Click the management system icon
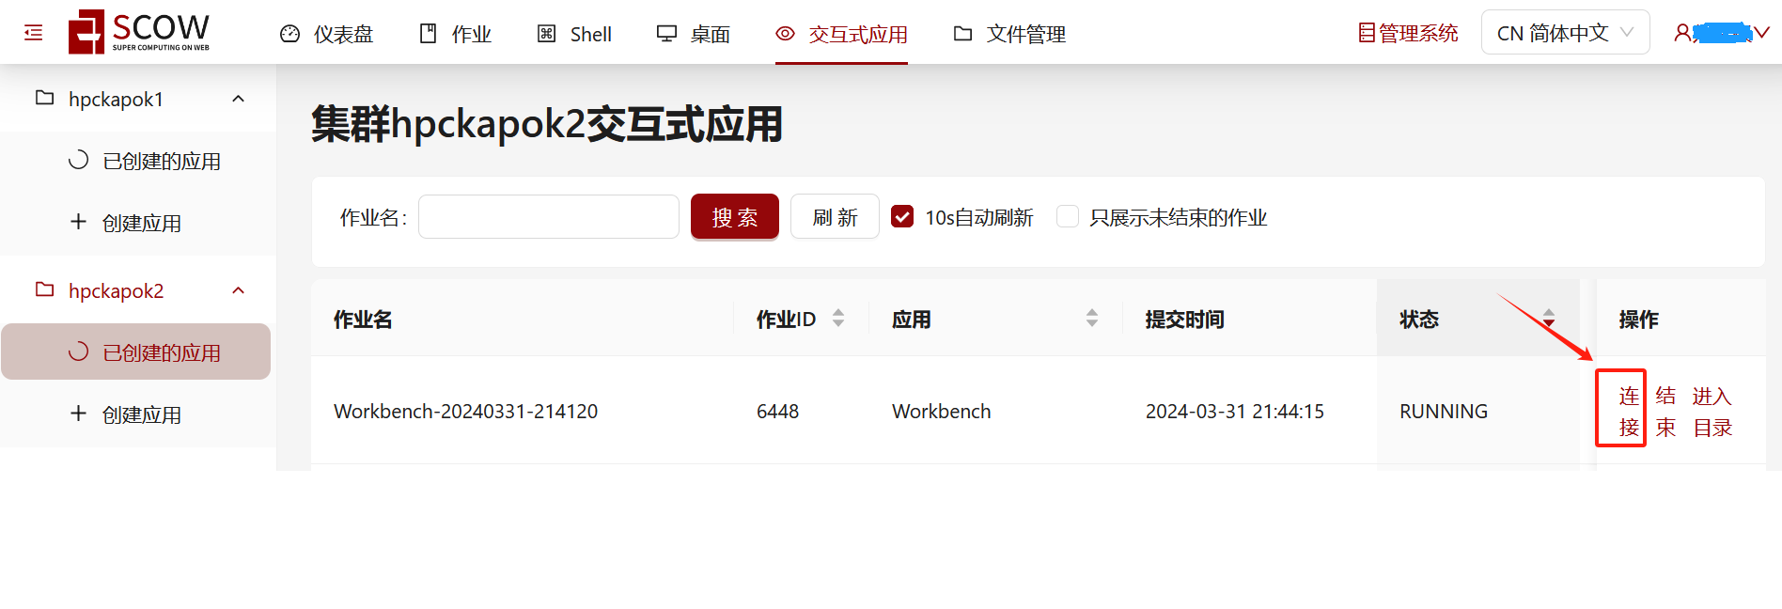This screenshot has width=1782, height=609. point(1367,33)
